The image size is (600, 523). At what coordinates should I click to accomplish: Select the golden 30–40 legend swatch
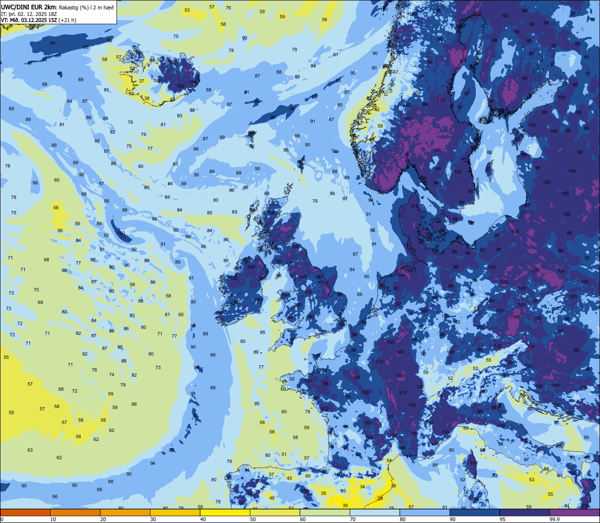point(175,512)
